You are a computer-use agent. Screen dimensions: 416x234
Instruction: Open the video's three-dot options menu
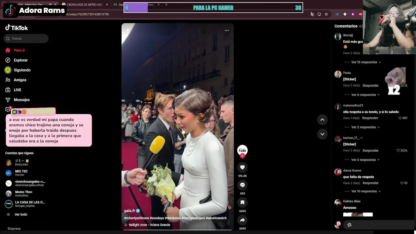point(227,30)
